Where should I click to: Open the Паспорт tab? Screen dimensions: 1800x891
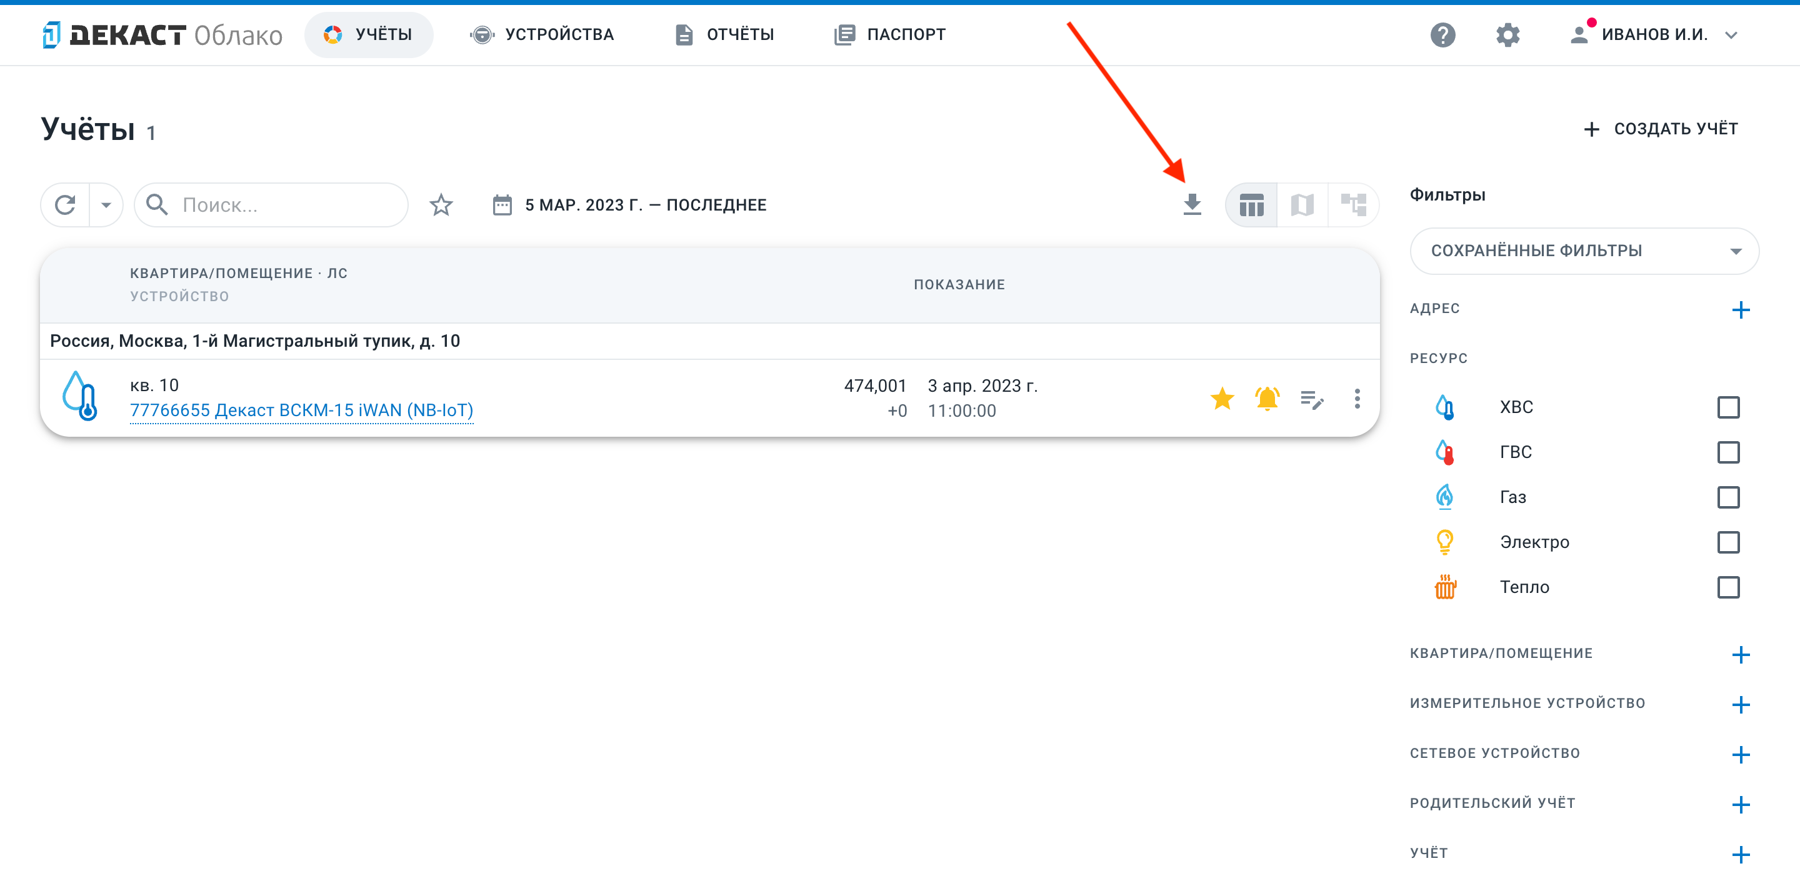pyautogui.click(x=889, y=34)
